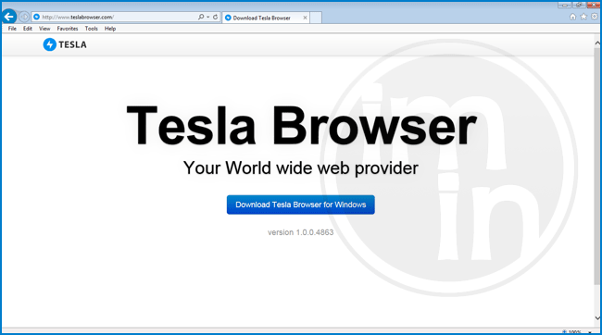The image size is (602, 335).
Task: Click the site favicon in address bar
Action: 36,17
